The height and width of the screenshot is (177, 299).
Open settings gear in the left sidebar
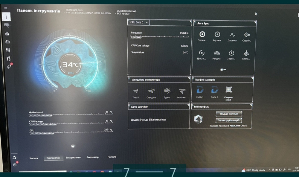tap(15, 164)
